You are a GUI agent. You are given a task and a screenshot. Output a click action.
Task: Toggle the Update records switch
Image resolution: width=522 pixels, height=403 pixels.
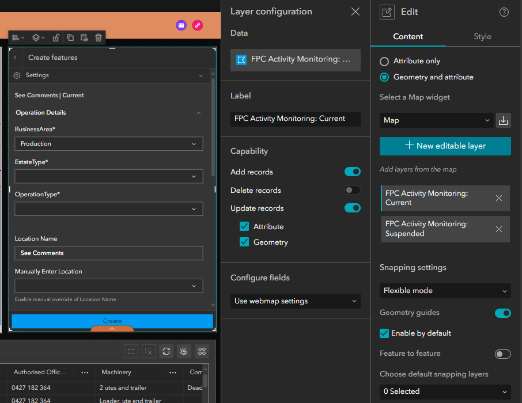click(353, 208)
